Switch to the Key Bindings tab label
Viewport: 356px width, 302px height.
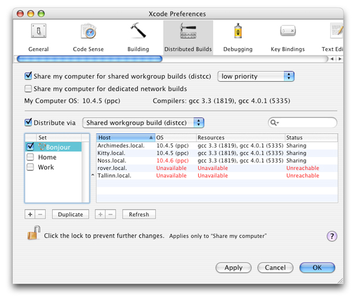288,49
